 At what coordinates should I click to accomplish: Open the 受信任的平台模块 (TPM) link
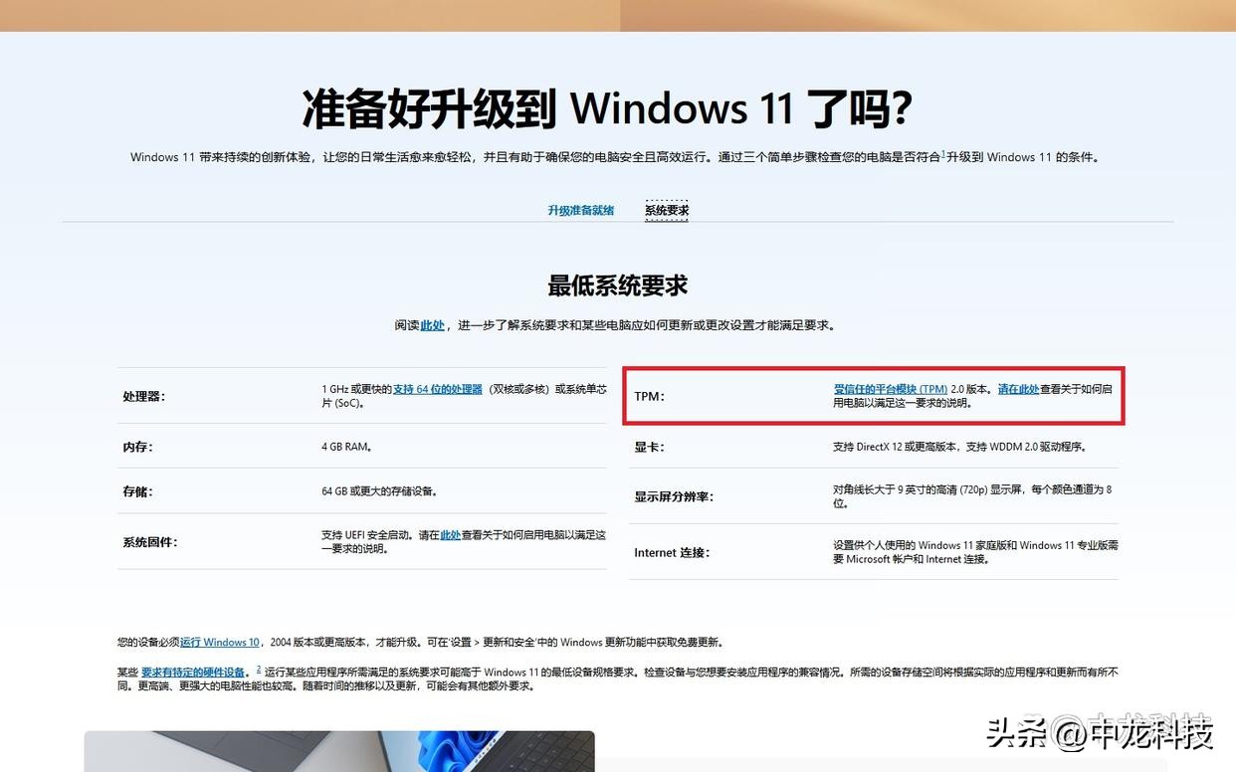point(892,389)
